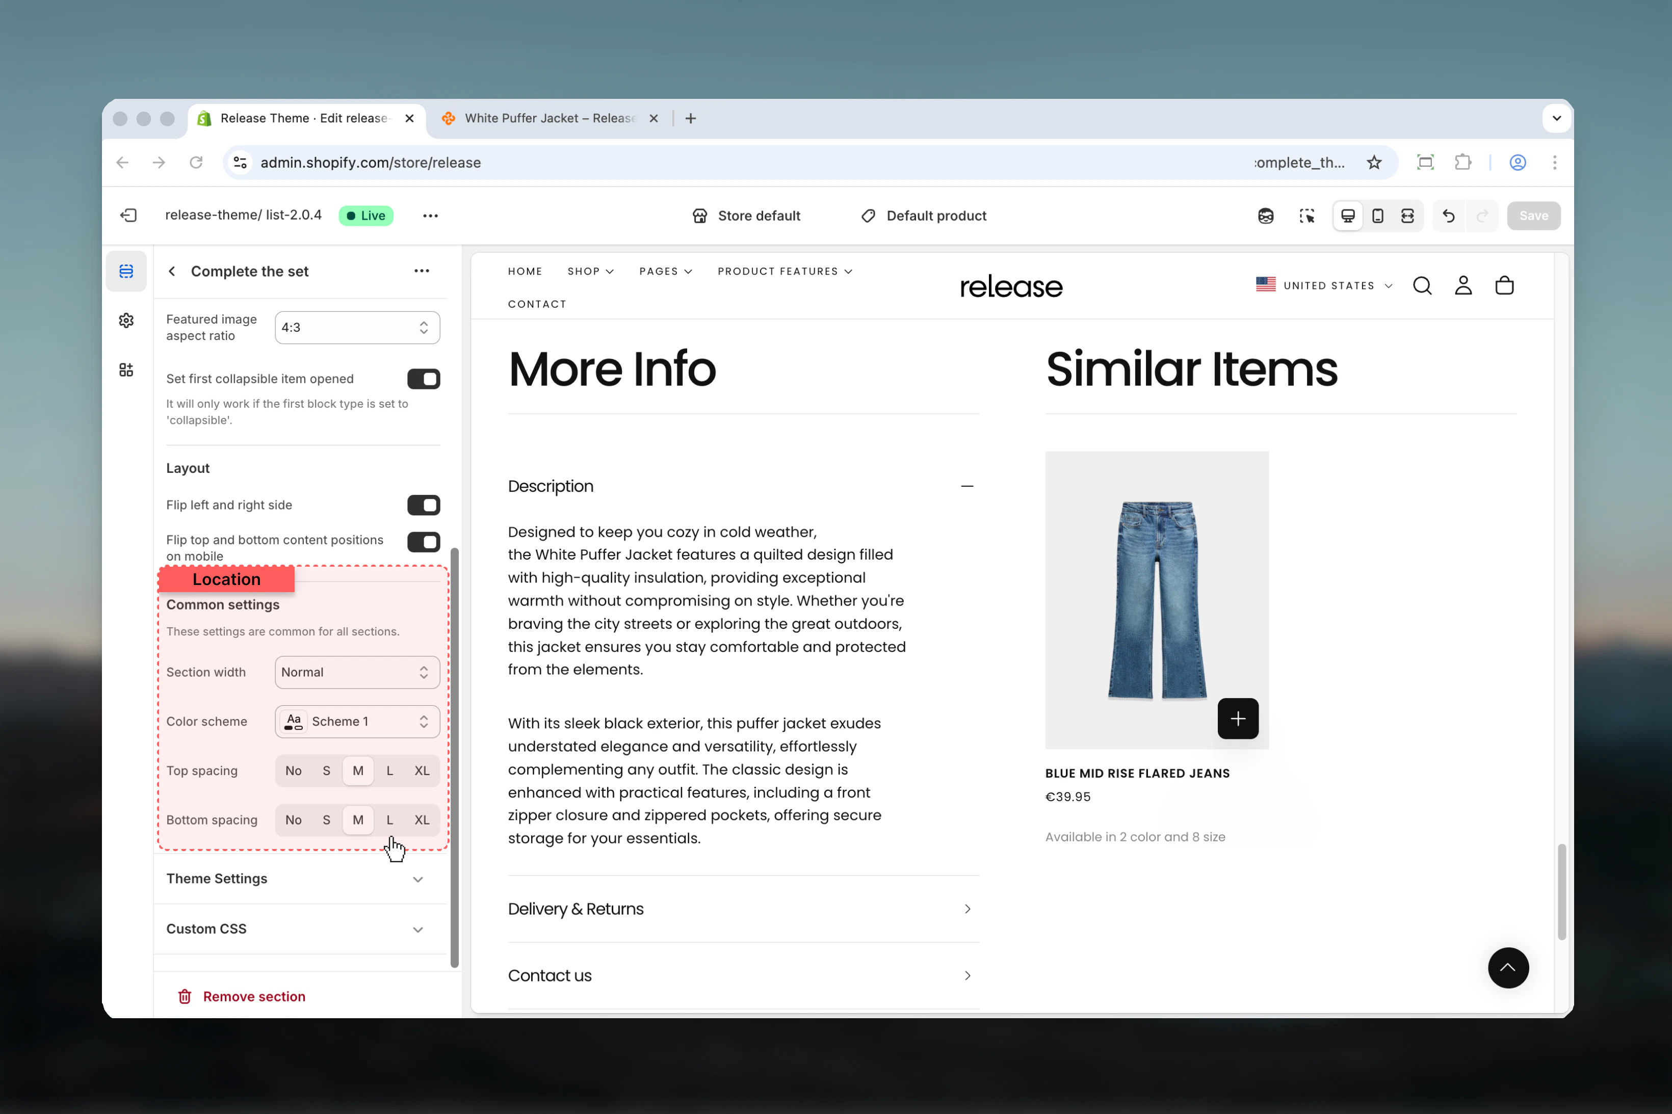
Task: Click the Sidekick assistant icon in top bar
Action: (1266, 216)
